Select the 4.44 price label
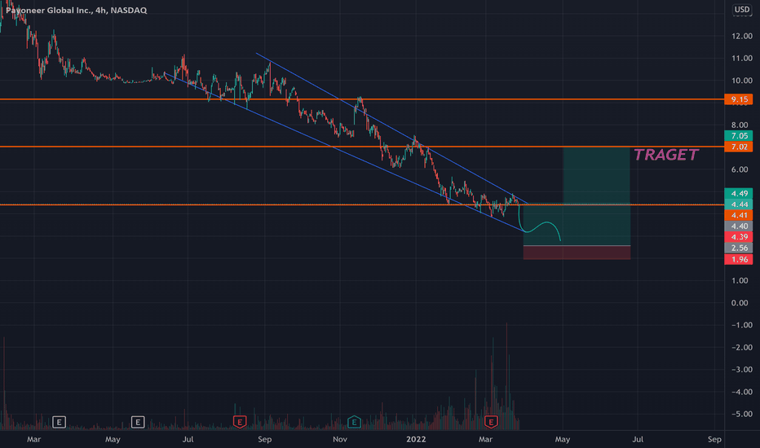 [x=739, y=204]
